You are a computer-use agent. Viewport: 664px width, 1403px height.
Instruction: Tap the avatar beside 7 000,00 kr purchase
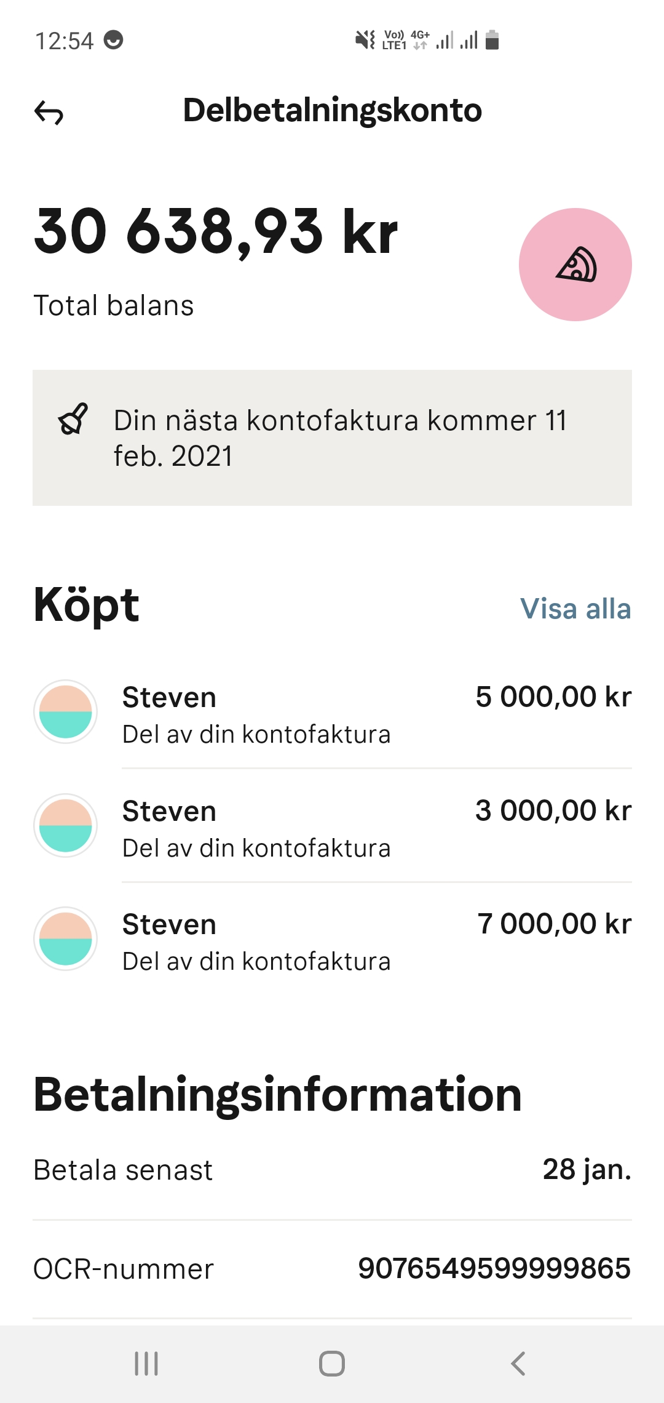point(65,938)
